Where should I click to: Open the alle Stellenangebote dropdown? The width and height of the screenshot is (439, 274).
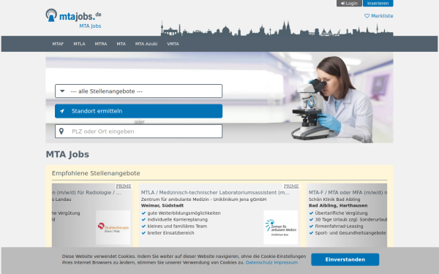pyautogui.click(x=138, y=91)
